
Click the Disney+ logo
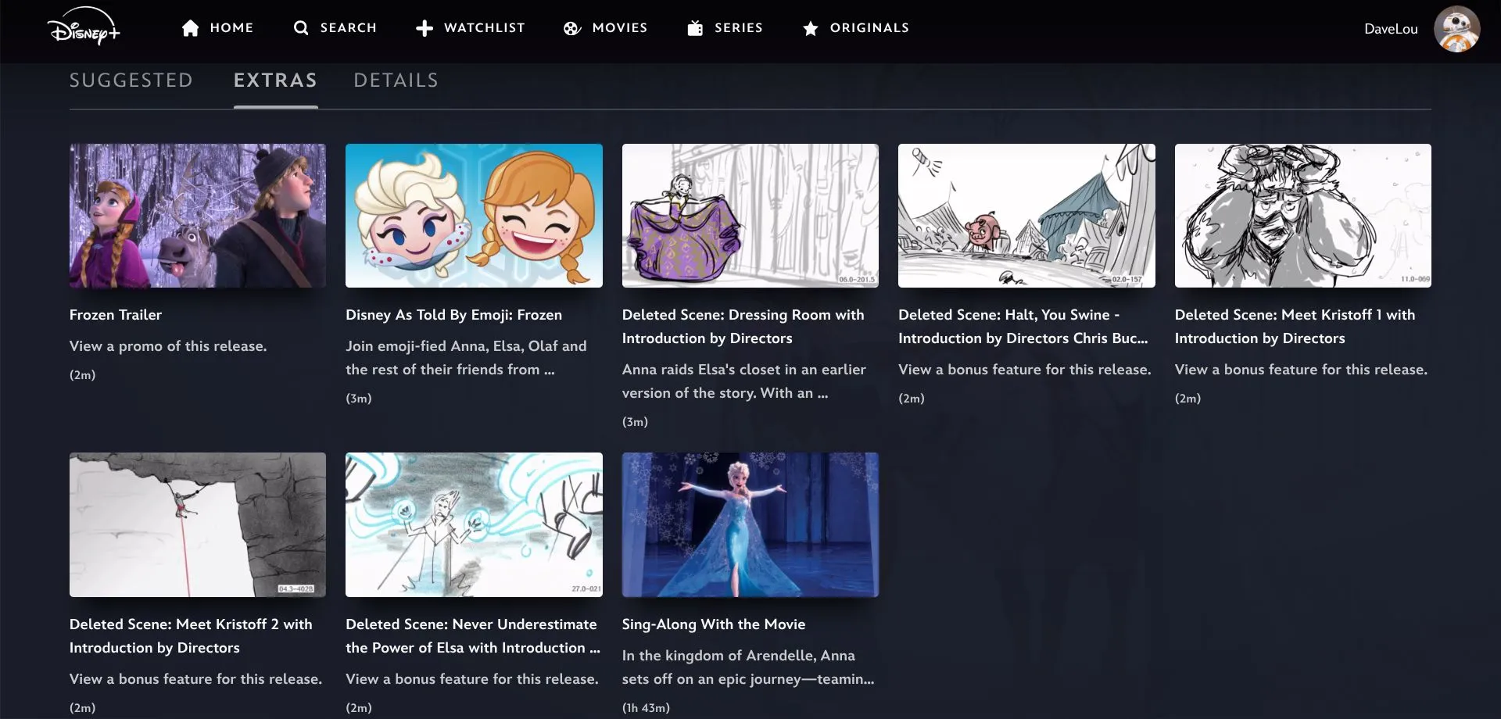coord(84,27)
